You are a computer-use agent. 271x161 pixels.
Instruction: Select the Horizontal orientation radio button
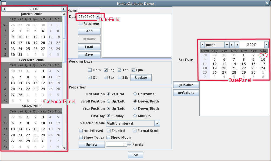pos(135,94)
